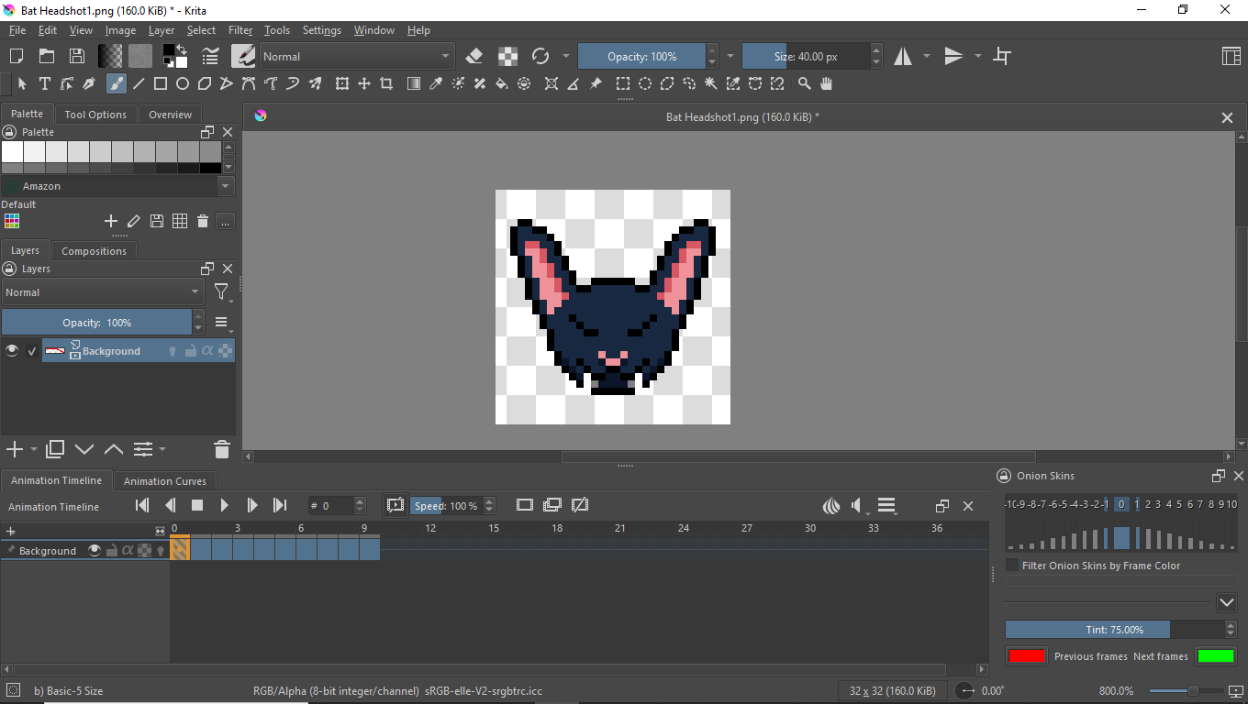The image size is (1248, 704).
Task: Delete layer using the Layers trash icon
Action: (221, 449)
